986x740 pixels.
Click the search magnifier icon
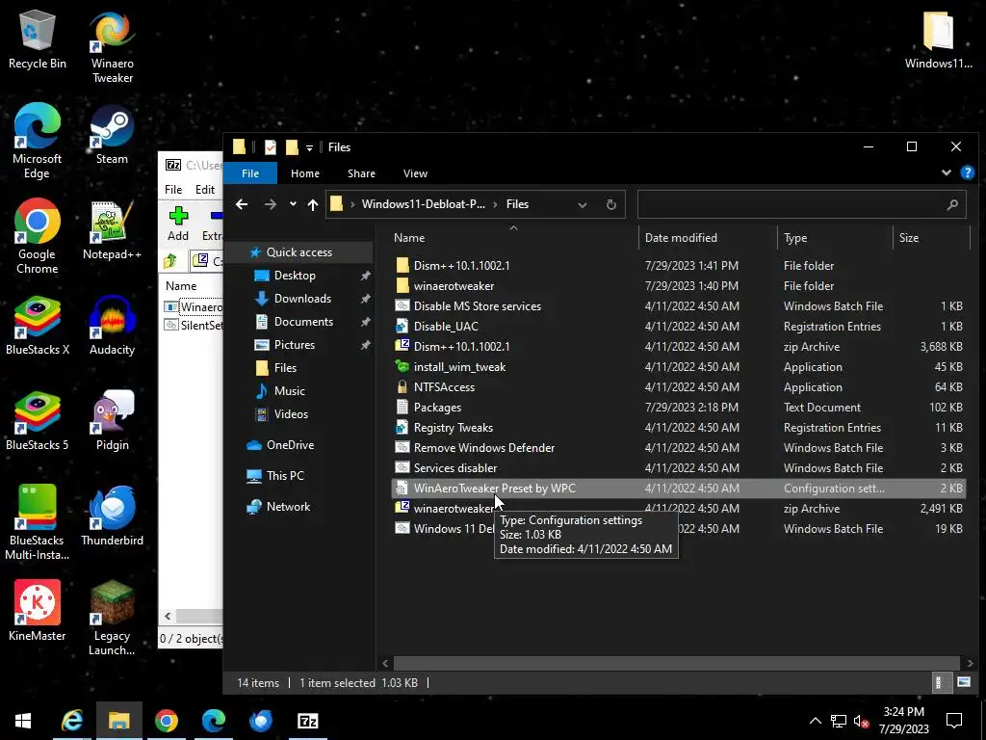[x=952, y=204]
